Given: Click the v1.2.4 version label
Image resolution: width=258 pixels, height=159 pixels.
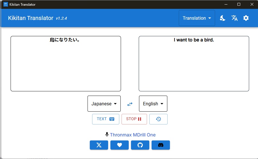Looking at the screenshot, I should (x=61, y=18).
